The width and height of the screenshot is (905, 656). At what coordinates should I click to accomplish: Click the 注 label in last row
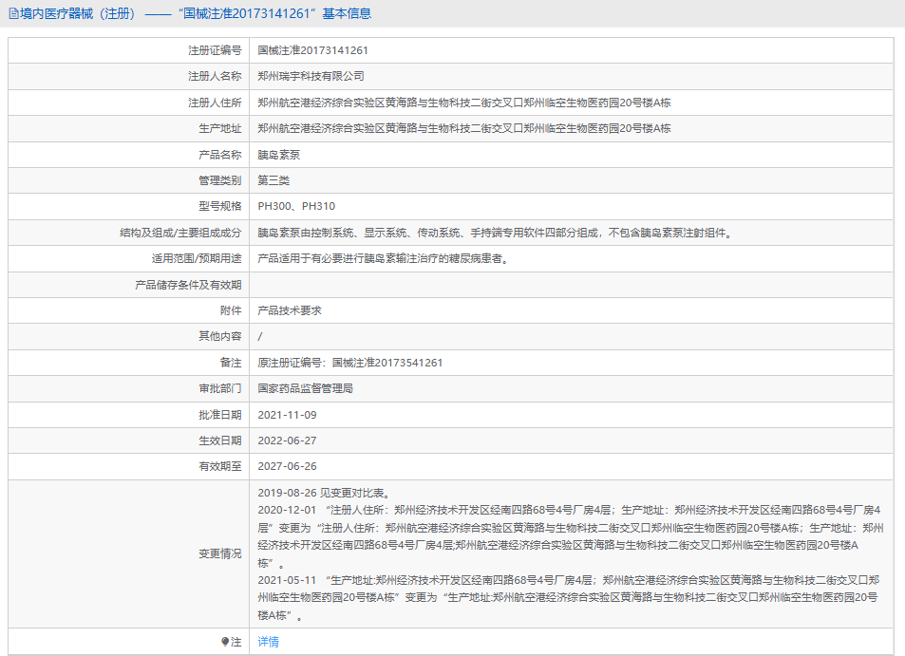236,642
